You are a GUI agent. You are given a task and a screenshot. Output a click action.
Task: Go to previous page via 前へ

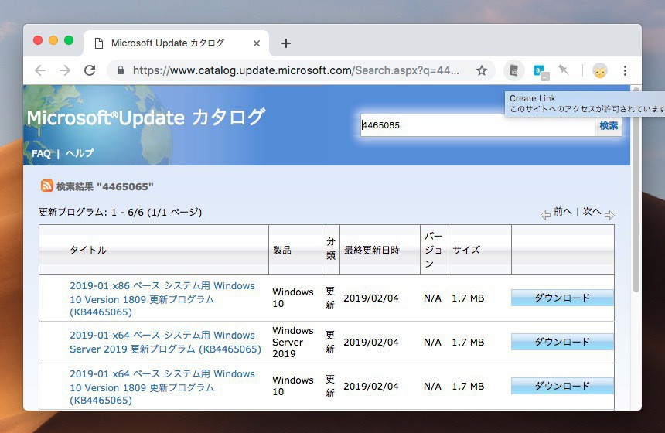(x=562, y=211)
